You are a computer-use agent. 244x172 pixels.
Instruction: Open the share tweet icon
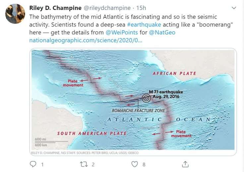click(185, 164)
